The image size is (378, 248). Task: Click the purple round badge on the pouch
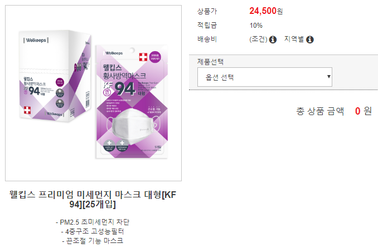coord(155,57)
